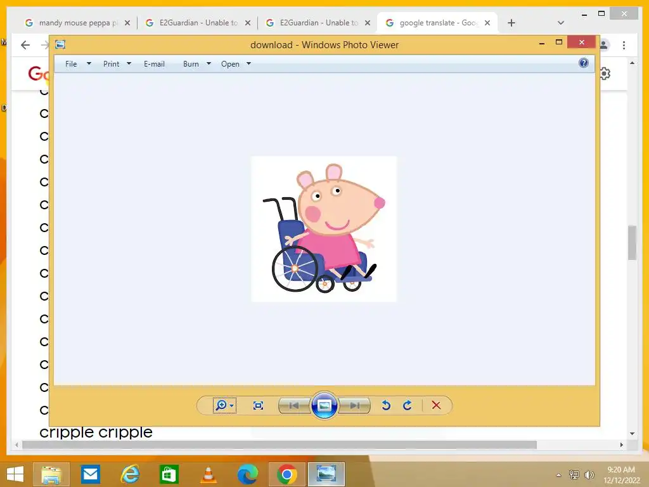Viewport: 649px width, 487px height.
Task: Switch to Chrome from the taskbar
Action: point(287,474)
